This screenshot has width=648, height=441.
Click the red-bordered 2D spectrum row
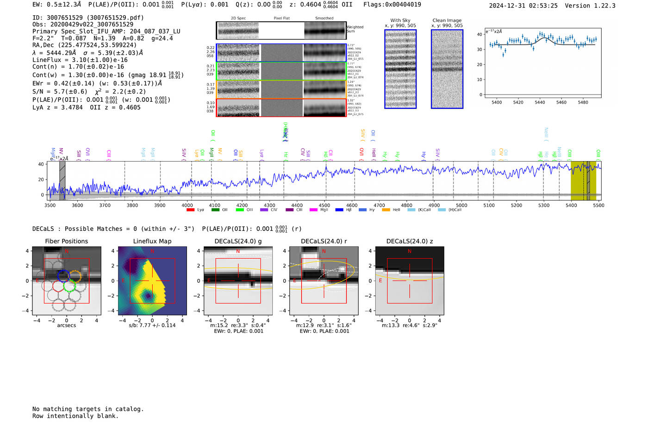281,107
